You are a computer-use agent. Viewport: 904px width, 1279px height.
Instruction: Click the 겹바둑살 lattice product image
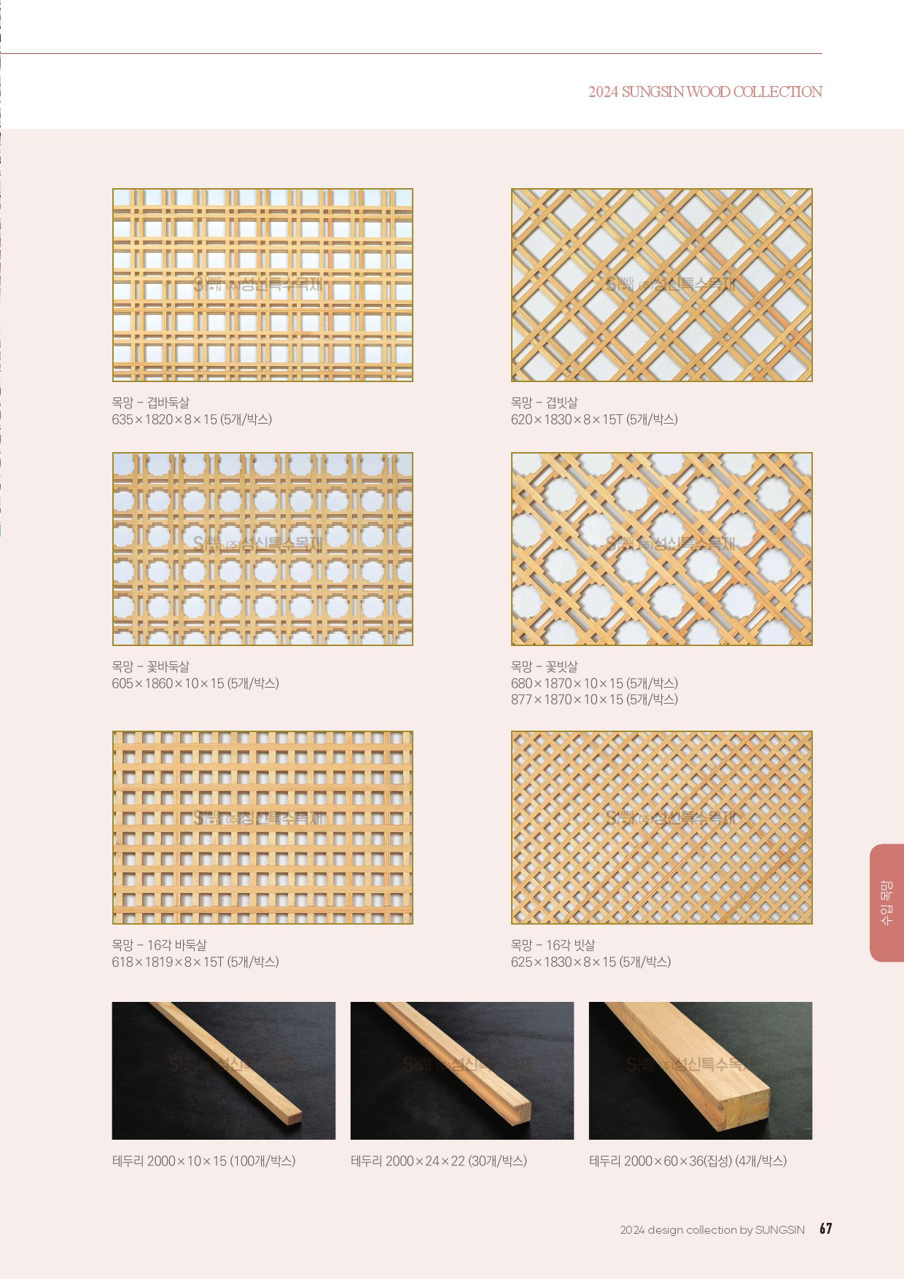[x=262, y=285]
